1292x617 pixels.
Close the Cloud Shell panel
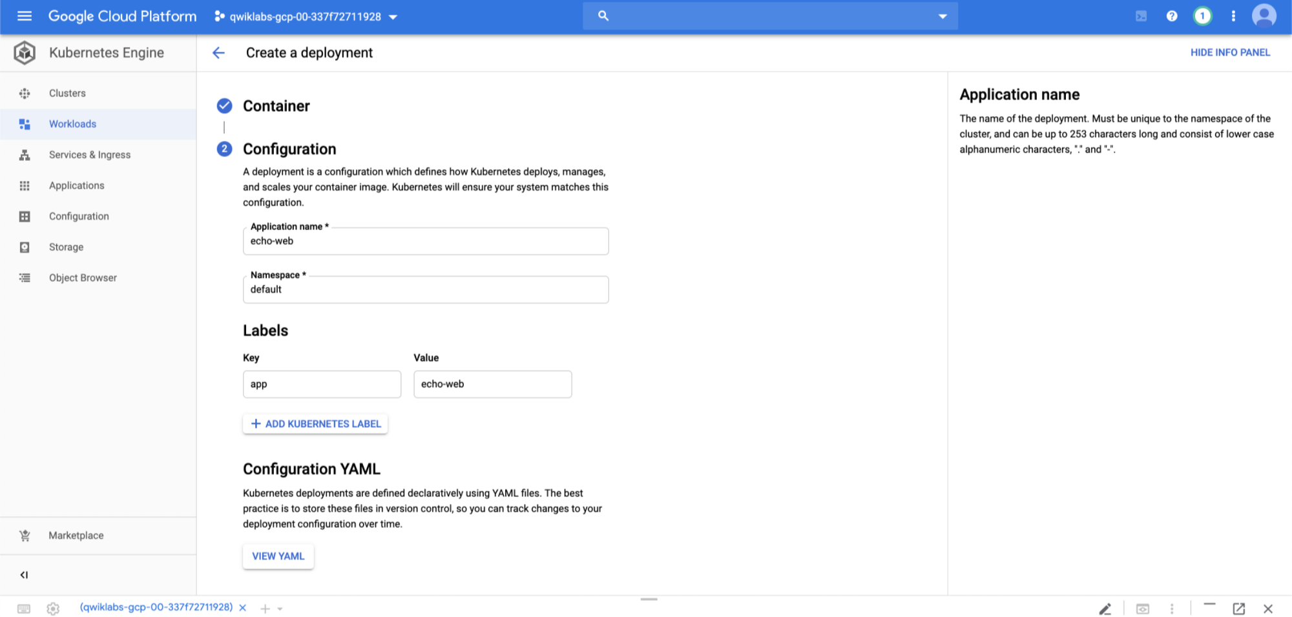1268,609
